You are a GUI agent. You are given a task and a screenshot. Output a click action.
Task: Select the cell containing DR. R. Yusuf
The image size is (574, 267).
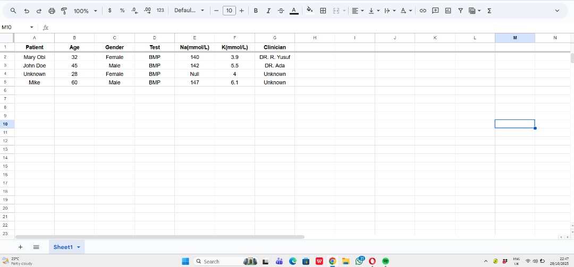275,57
